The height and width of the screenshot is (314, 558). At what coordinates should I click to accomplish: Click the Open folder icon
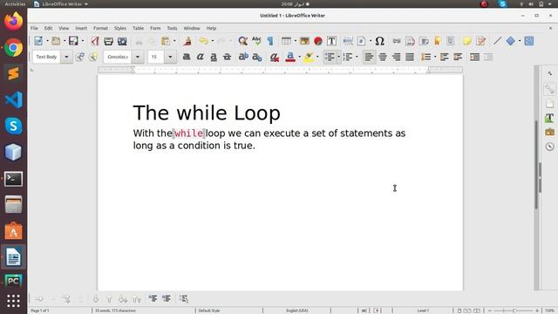(x=56, y=41)
